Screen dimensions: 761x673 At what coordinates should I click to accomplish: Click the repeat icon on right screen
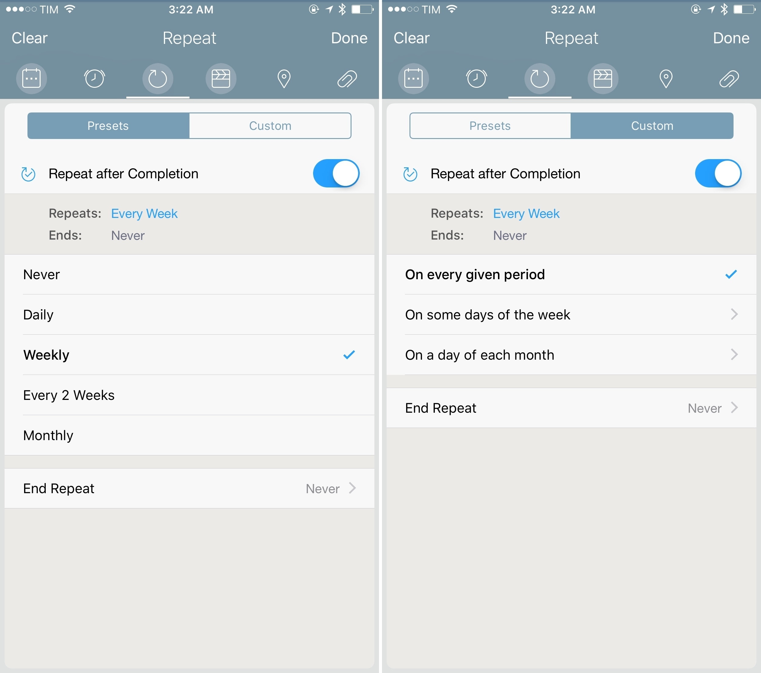point(539,77)
